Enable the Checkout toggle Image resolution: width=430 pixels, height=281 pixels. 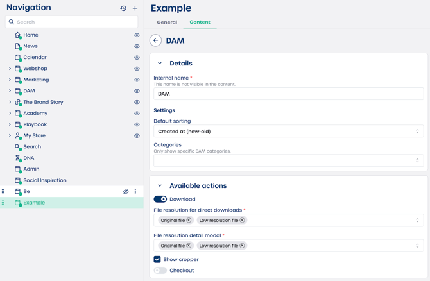(x=160, y=271)
